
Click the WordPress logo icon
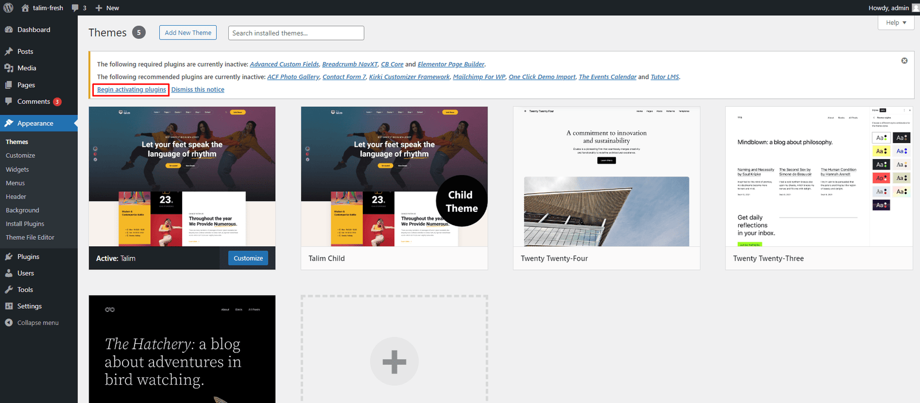pyautogui.click(x=8, y=8)
